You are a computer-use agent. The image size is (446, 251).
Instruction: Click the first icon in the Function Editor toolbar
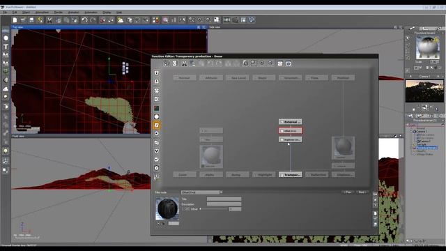point(167,63)
